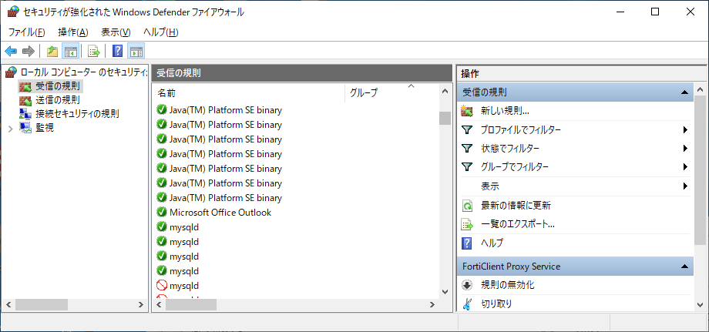This screenshot has width=709, height=332.
Task: Click actions pane scrollbar up arrow
Action: (x=699, y=89)
